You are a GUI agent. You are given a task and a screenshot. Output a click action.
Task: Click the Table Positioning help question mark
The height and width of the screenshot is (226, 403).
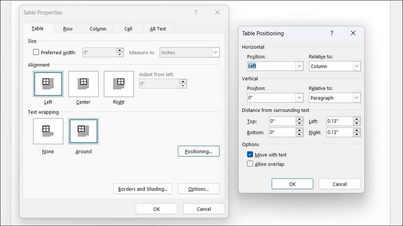pos(332,33)
